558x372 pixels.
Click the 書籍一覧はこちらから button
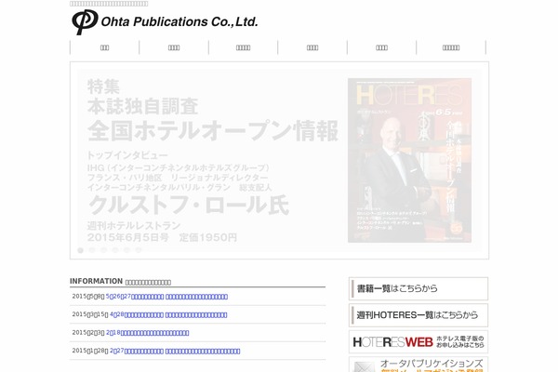pos(418,288)
